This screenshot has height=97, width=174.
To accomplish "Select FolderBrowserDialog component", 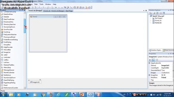I will pos(11,40).
